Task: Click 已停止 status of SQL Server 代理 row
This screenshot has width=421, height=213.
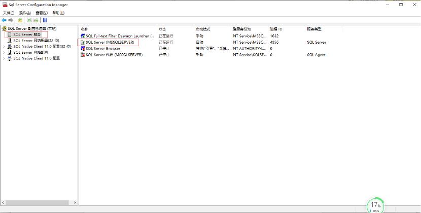Action: (x=164, y=55)
